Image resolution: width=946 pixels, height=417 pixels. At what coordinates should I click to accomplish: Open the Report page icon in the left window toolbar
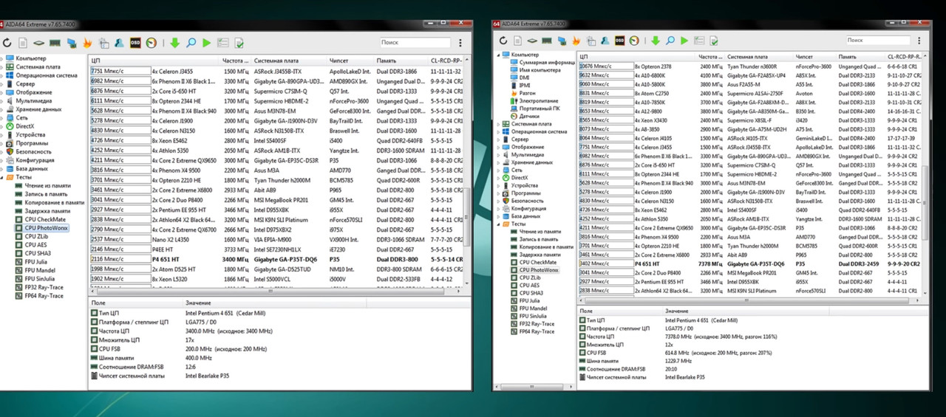point(23,43)
